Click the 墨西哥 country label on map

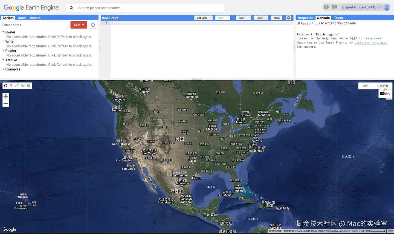[176, 191]
